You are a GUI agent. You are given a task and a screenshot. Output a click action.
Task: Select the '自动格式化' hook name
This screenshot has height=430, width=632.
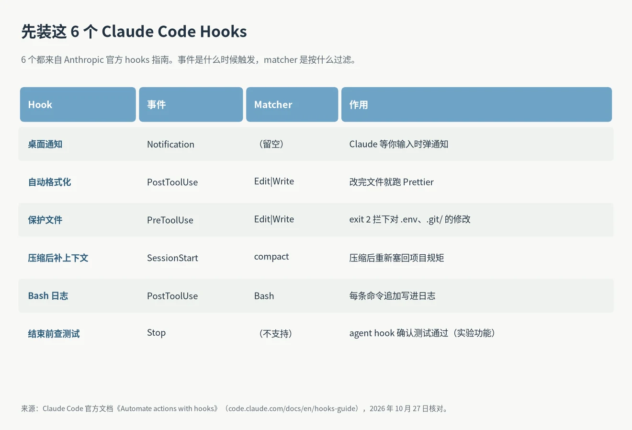(49, 182)
